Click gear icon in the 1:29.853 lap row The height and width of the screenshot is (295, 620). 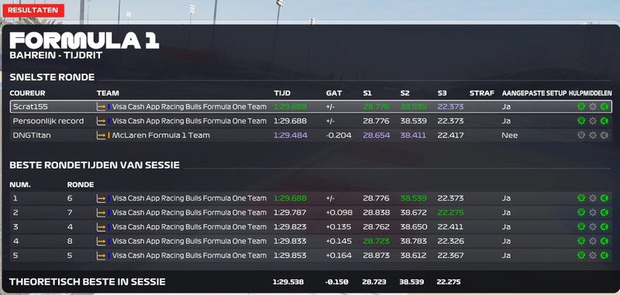click(x=593, y=256)
